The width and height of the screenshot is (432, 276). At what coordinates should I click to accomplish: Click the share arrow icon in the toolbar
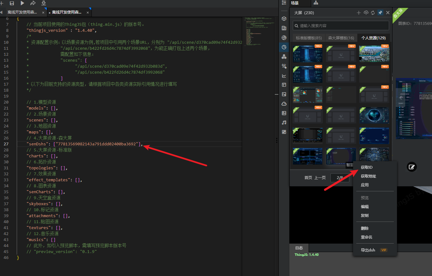(x=33, y=3)
